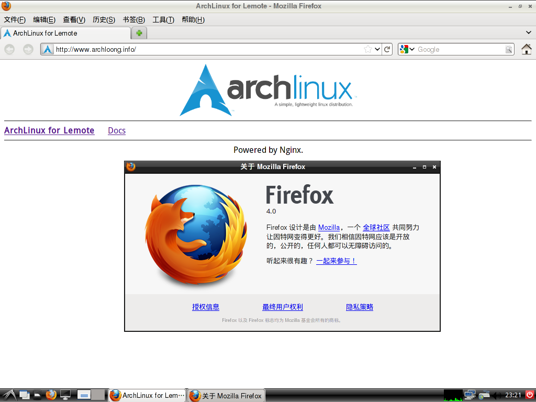Click the '听起来很有趣？' text

290,261
